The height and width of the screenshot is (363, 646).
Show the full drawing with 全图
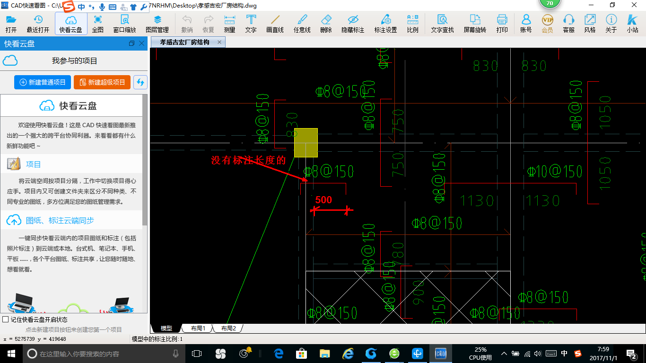point(98,24)
